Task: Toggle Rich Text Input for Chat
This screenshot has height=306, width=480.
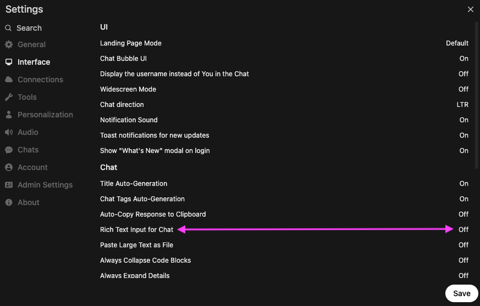Action: coord(463,230)
